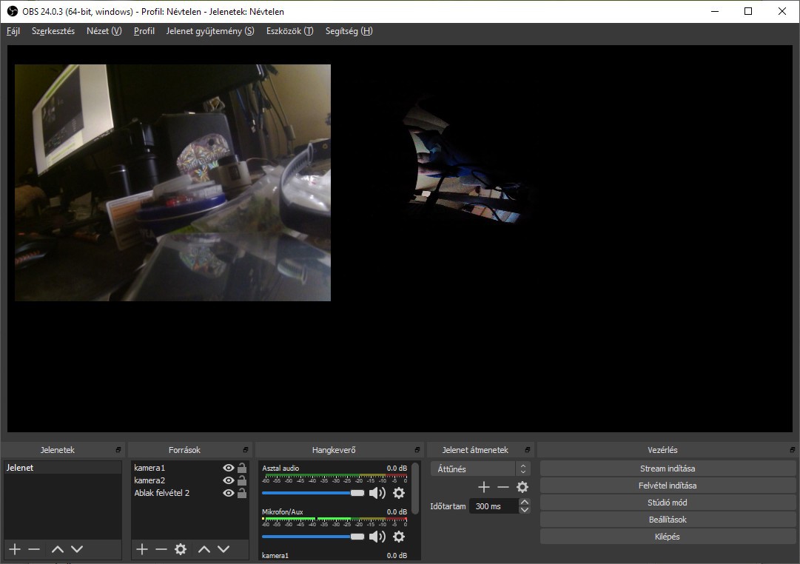Open the Segítség (H) menu
800x564 pixels.
[x=349, y=31]
